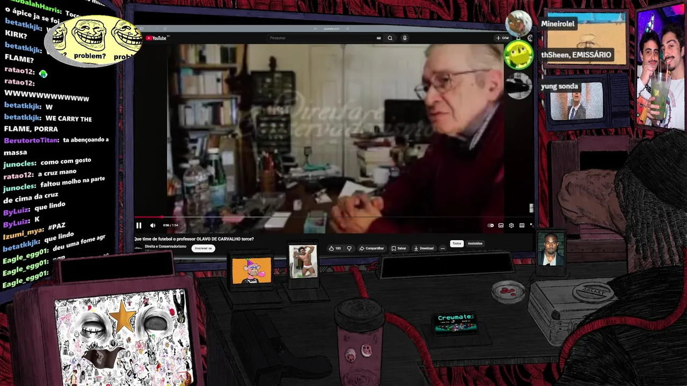Select the Assistidos filter chip

click(475, 243)
